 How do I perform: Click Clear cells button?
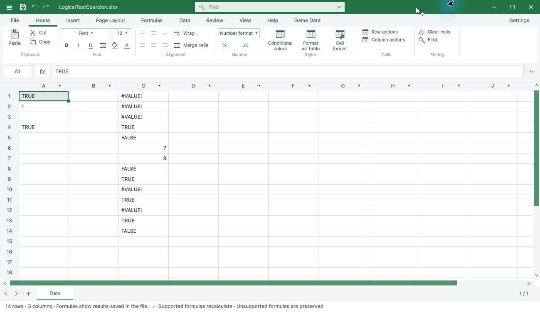tap(434, 32)
